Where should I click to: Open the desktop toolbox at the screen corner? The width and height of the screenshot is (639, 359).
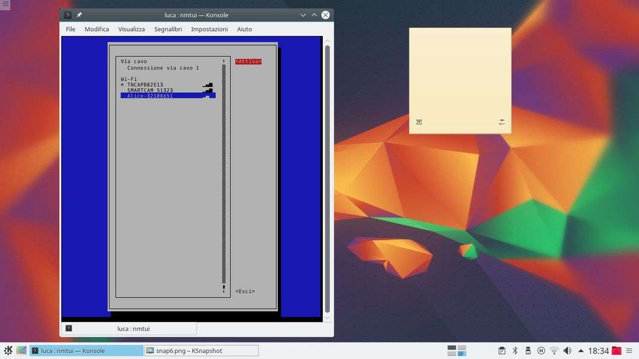(x=5, y=4)
